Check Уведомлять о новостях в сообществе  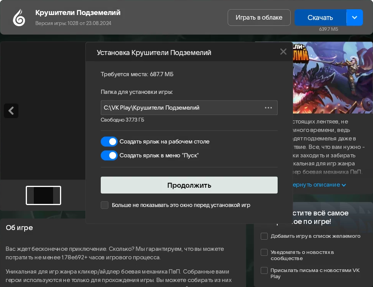264,252
